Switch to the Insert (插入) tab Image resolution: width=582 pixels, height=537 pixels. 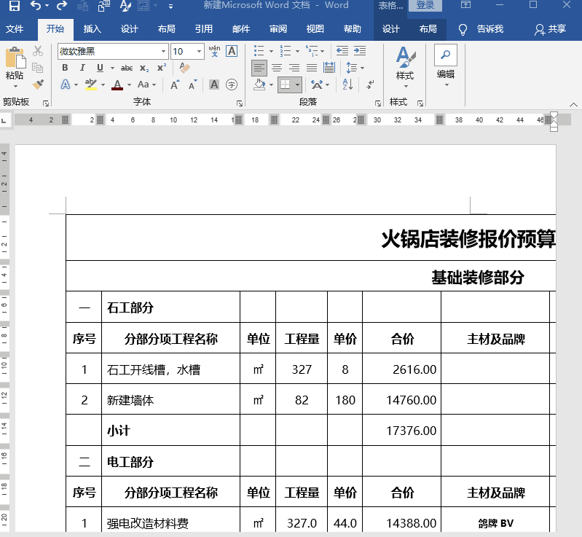[93, 29]
